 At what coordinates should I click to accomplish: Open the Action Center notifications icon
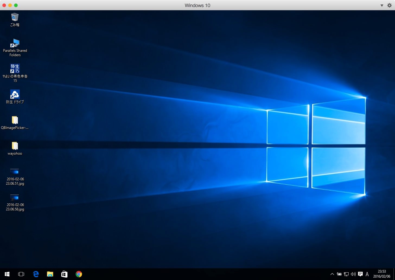[x=360, y=274]
